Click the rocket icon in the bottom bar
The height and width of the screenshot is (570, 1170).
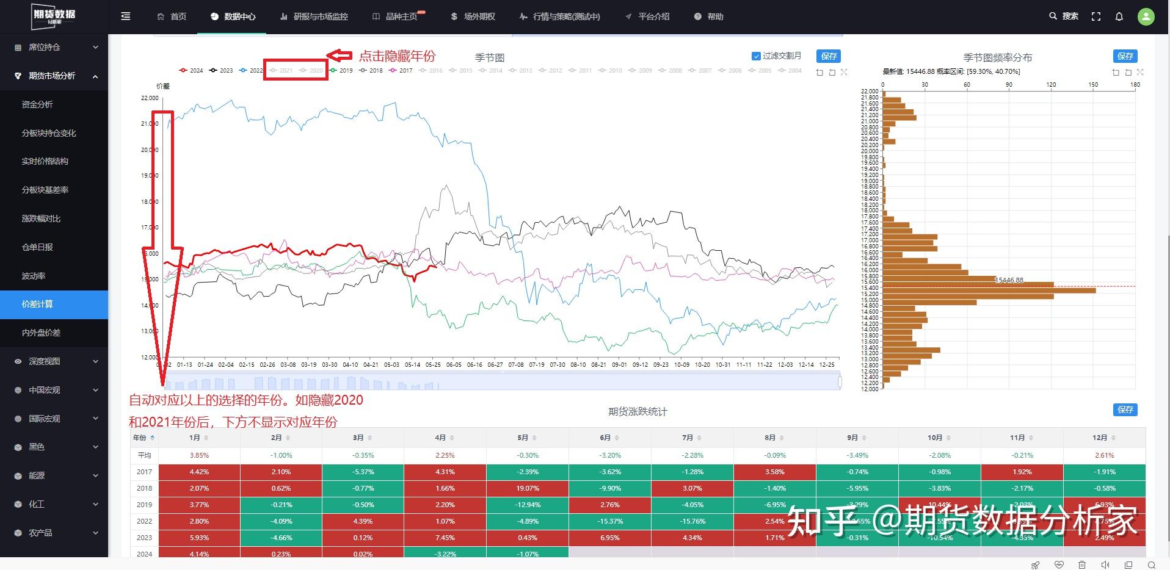[x=1035, y=565]
